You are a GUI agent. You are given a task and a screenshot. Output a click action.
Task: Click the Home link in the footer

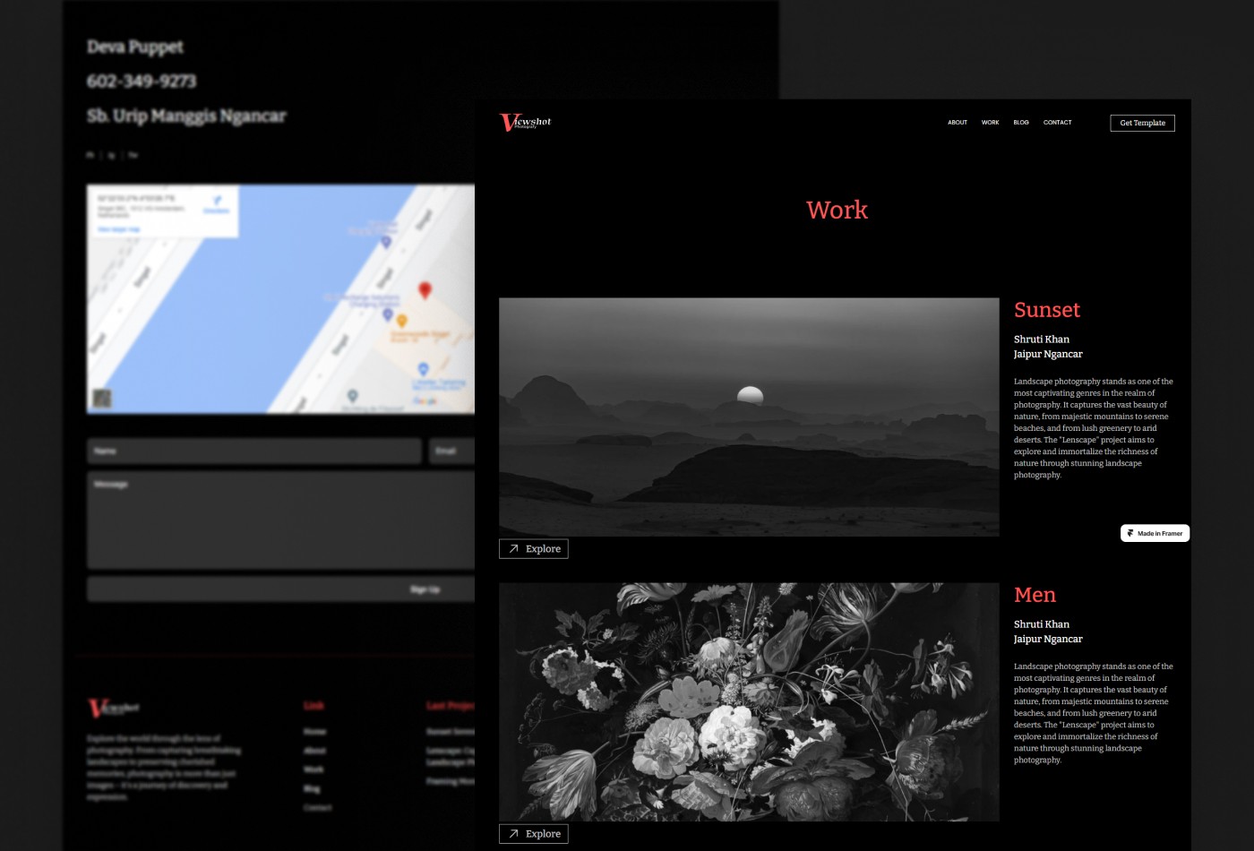click(315, 732)
